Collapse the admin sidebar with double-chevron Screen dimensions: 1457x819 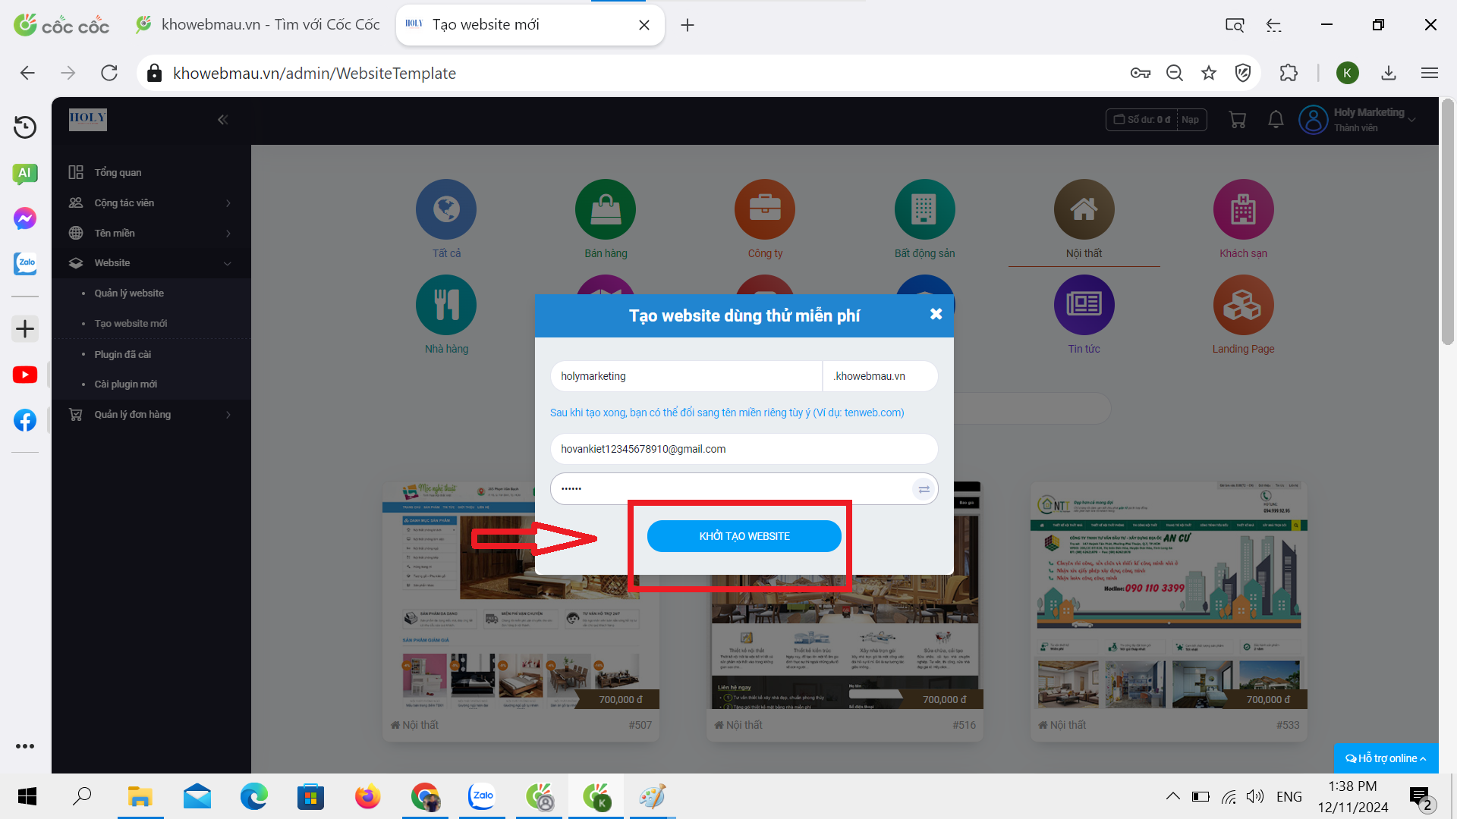(x=222, y=120)
